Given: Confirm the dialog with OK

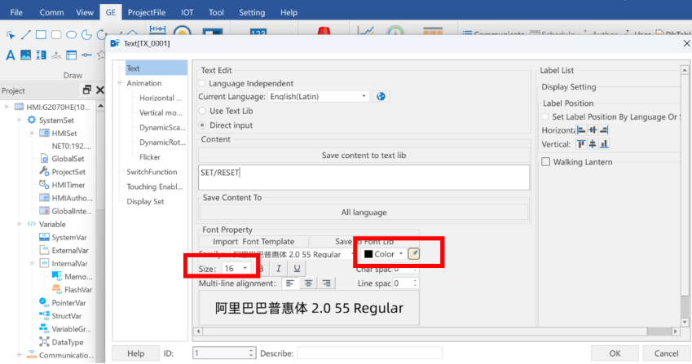Looking at the screenshot, I should (x=615, y=353).
